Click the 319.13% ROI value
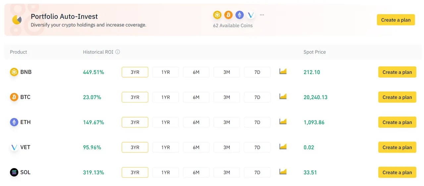This screenshot has height=186, width=424. click(93, 172)
